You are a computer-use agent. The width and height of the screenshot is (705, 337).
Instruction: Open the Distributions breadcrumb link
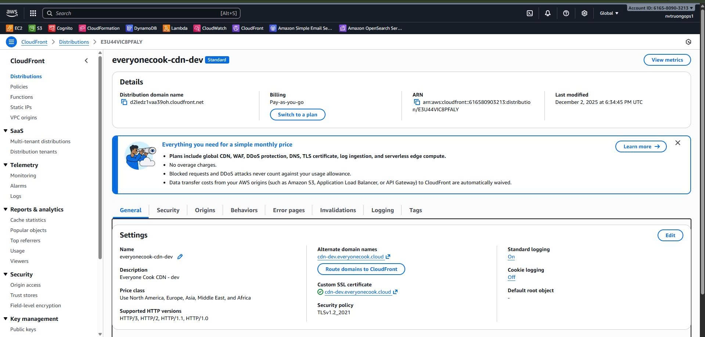tap(74, 42)
